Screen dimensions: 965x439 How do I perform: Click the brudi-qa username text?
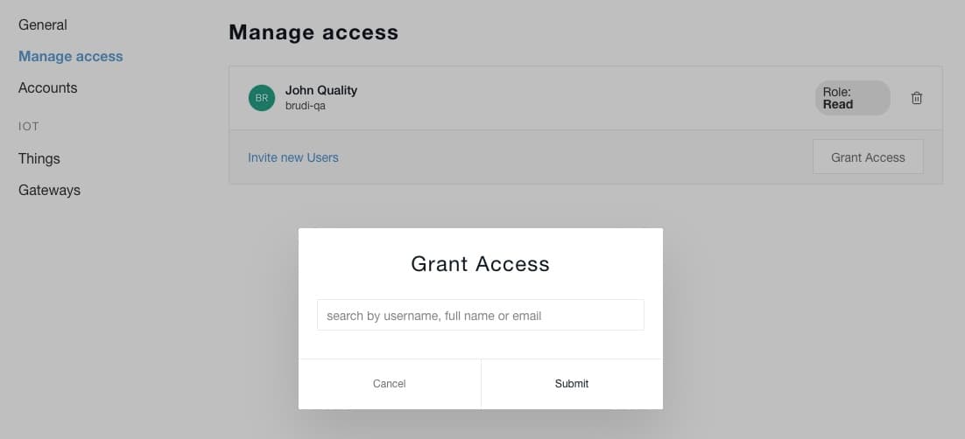[306, 106]
